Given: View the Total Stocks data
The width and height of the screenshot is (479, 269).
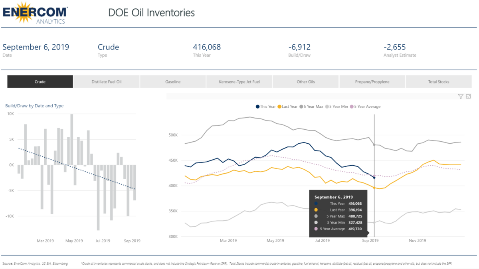Looking at the screenshot, I should coord(439,81).
